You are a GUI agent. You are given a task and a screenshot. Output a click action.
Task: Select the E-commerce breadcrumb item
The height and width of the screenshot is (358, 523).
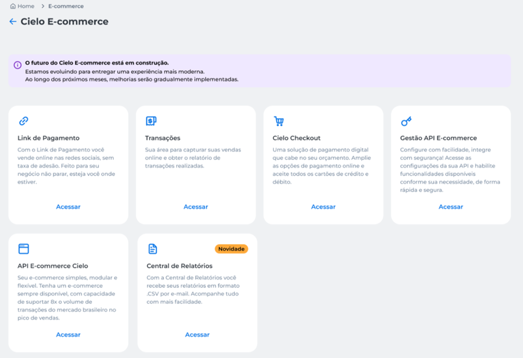coord(66,6)
